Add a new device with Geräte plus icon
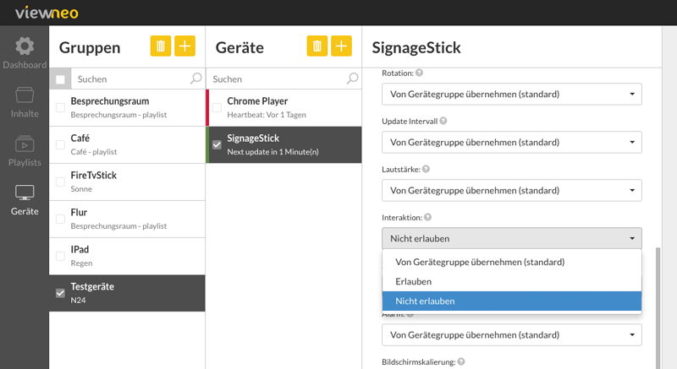This screenshot has width=677, height=369. (x=341, y=46)
